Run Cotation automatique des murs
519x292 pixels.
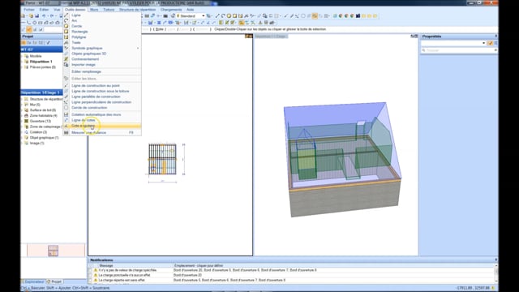point(97,114)
